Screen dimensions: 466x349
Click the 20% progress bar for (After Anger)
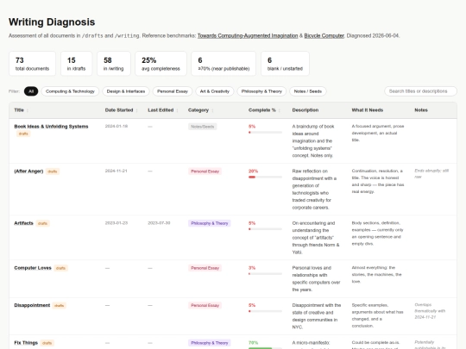pyautogui.click(x=265, y=178)
